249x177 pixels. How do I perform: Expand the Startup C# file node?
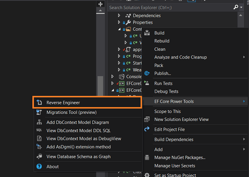tap(119, 63)
